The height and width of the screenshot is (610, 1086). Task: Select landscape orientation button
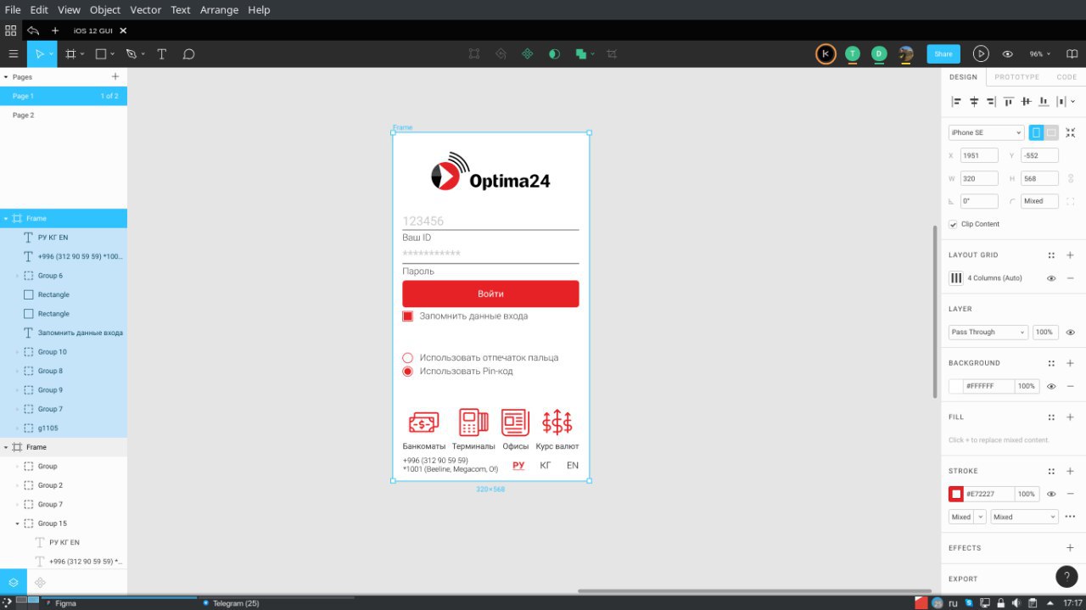(x=1051, y=132)
